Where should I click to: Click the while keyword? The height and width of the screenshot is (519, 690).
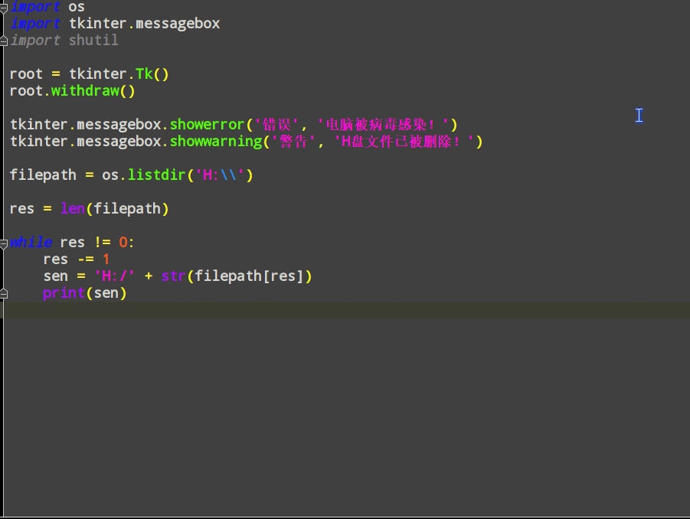[31, 242]
